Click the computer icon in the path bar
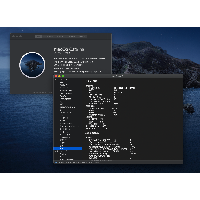Viewport: 200px width, 200px height. 56,162
